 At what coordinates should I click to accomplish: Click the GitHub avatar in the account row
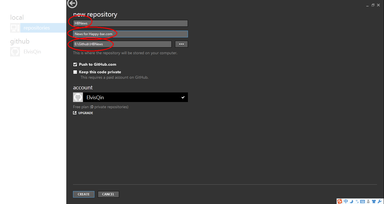(78, 97)
